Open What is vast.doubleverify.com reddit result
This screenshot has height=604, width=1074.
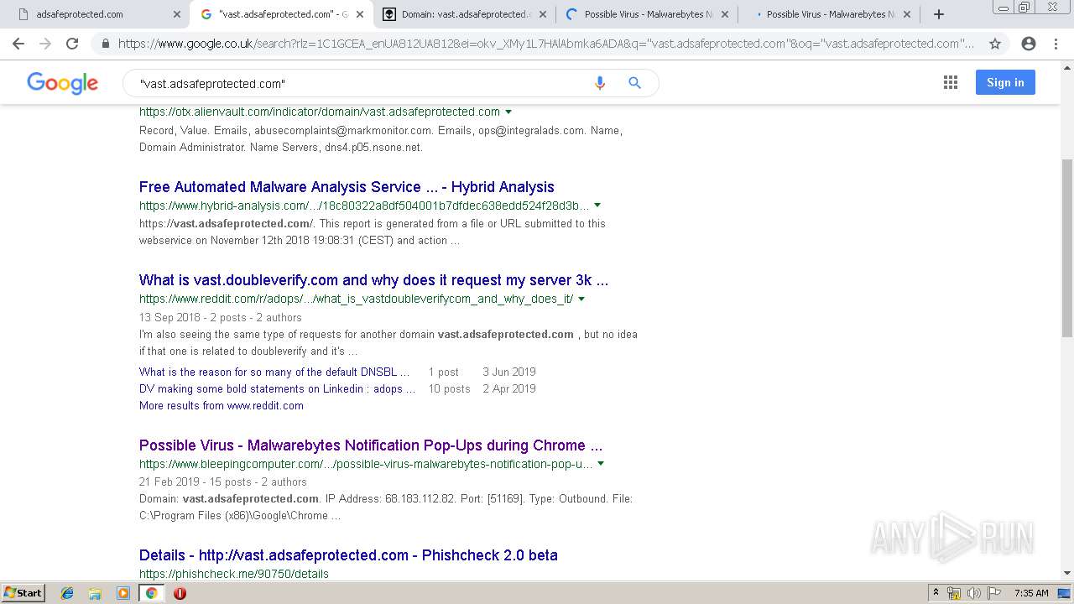click(x=373, y=280)
